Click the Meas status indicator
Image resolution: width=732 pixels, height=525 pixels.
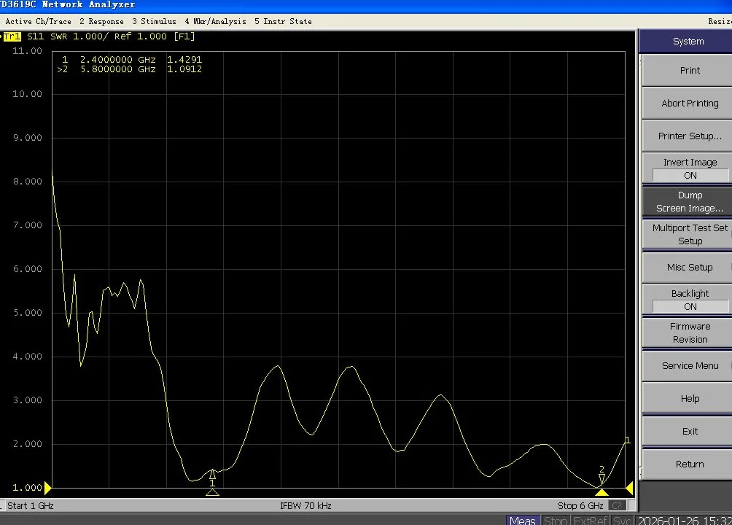tap(523, 520)
